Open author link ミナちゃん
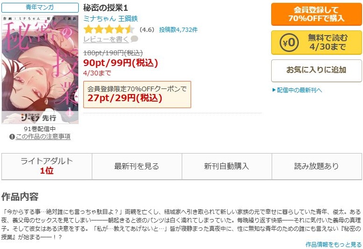Viewport: 363px width, 249px height. pos(99,19)
